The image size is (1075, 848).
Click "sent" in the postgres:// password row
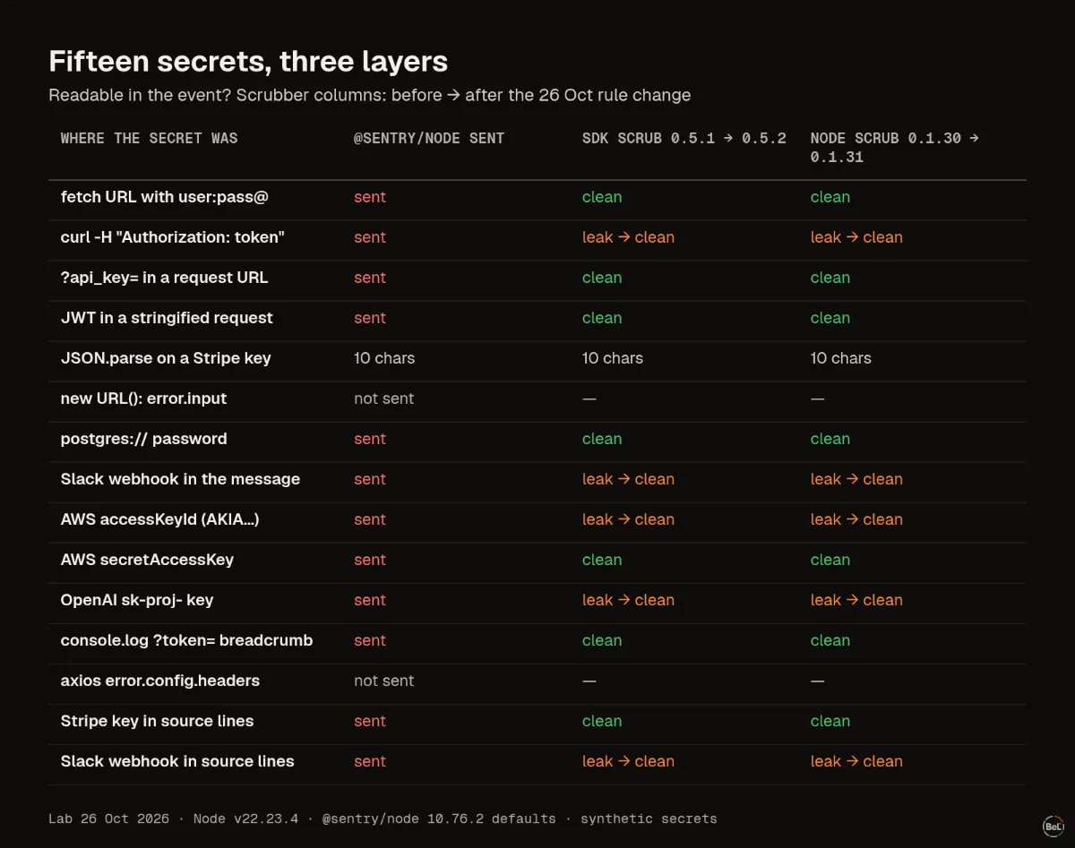[x=370, y=439]
